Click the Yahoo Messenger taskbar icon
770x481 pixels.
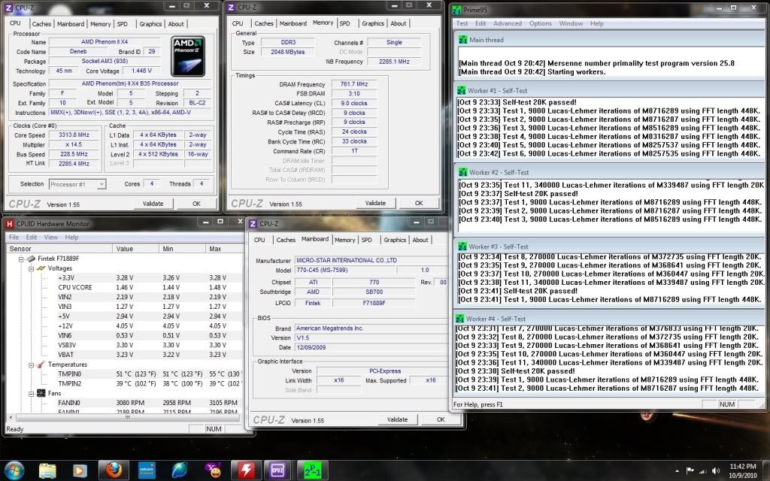213,470
